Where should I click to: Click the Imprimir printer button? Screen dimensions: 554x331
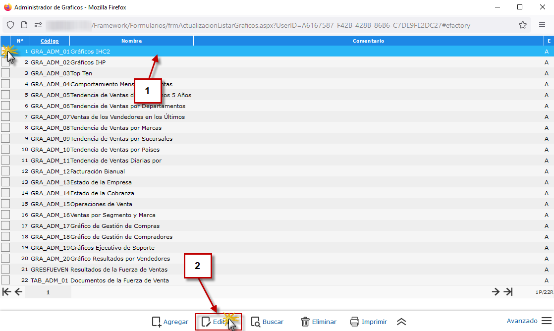pyautogui.click(x=369, y=322)
